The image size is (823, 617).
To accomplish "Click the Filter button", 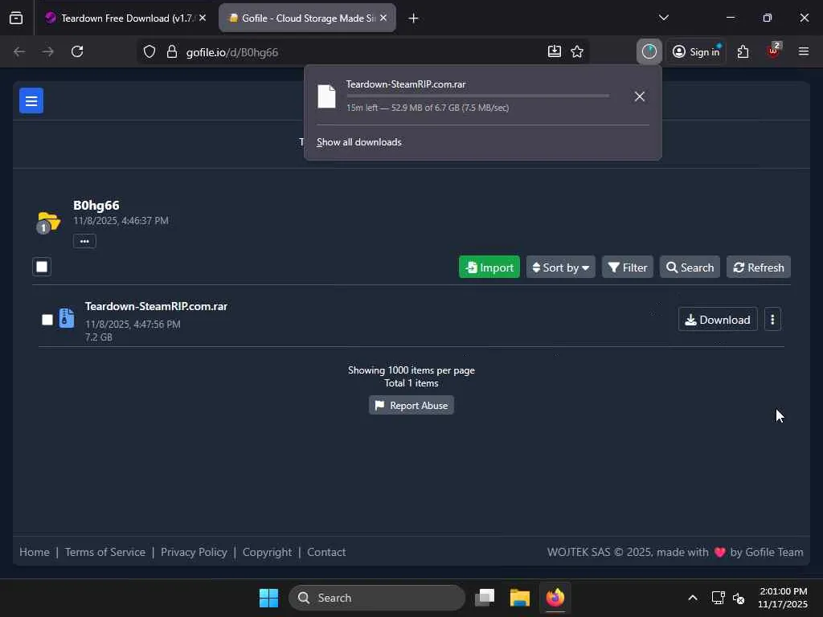I will pyautogui.click(x=627, y=267).
